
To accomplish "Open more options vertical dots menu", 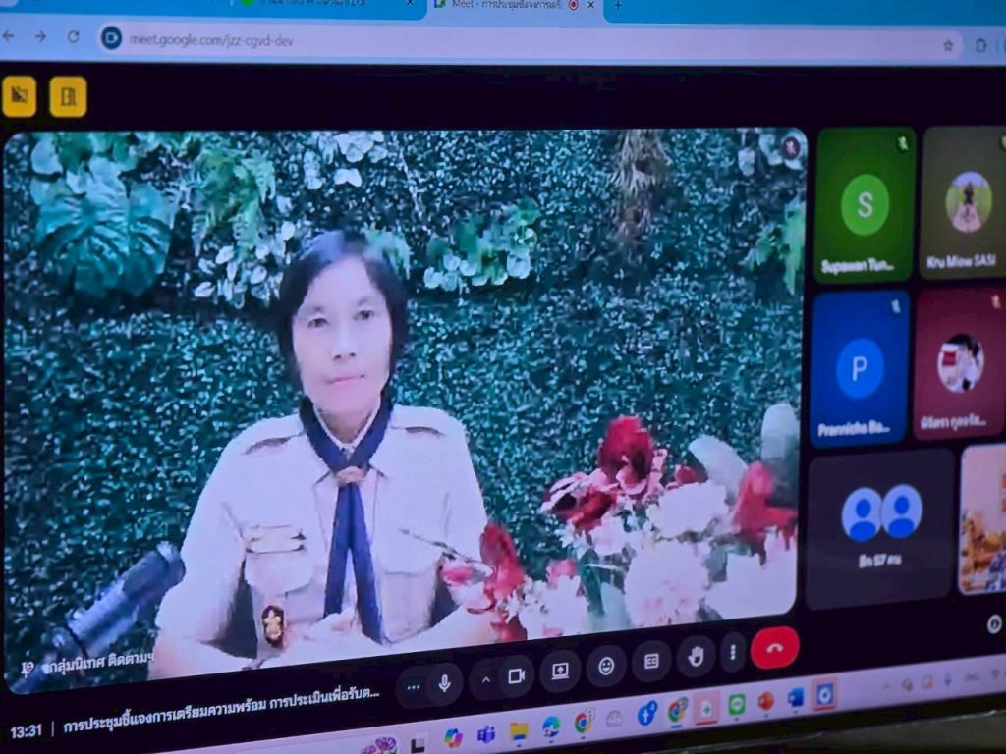I will click(732, 652).
